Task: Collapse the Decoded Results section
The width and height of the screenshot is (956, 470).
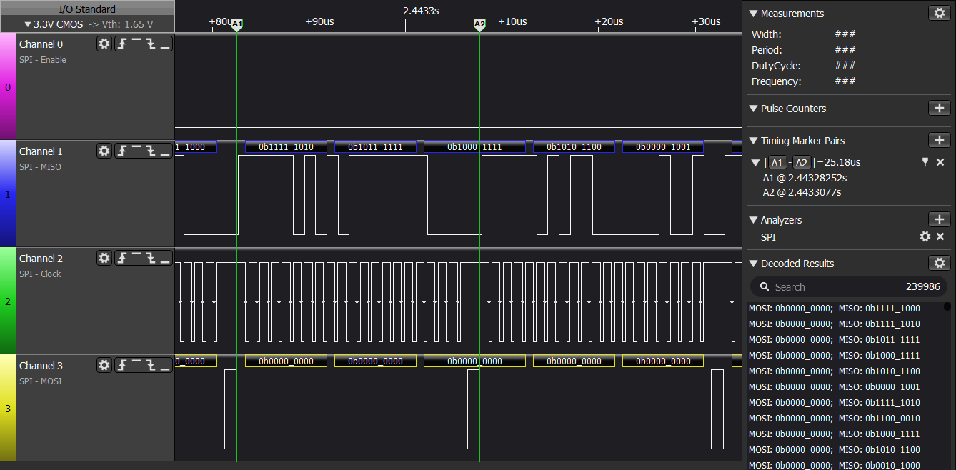Action: coord(753,264)
